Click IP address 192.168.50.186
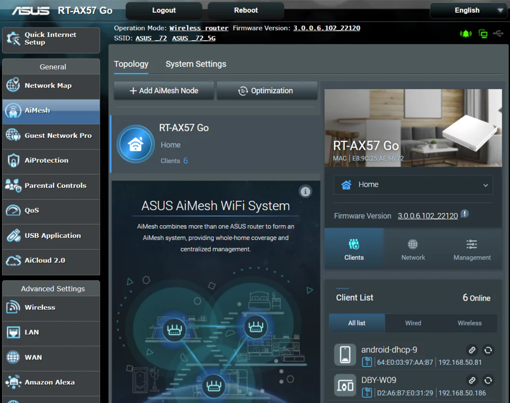Viewport: 510px width, 403px height. click(x=462, y=393)
